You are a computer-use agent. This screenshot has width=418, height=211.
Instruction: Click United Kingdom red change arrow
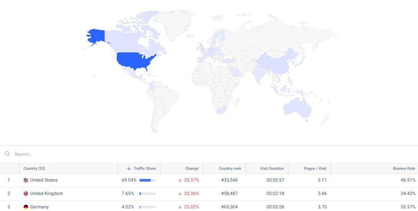coord(180,193)
